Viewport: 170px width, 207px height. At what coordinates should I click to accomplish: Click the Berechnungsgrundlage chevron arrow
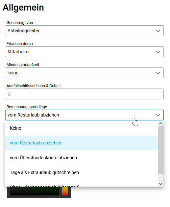[158, 115]
